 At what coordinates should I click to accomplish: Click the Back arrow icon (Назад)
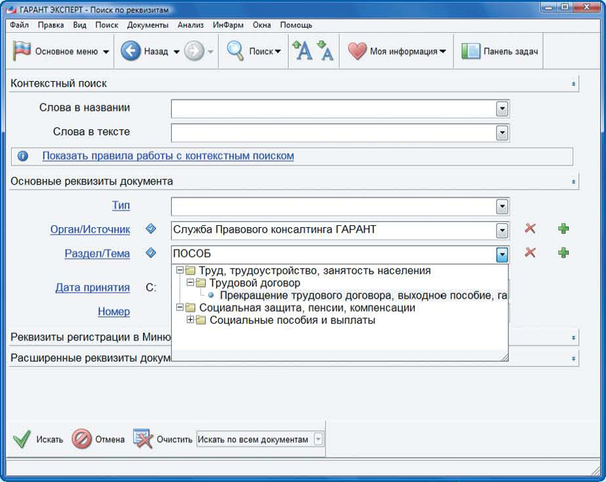[x=130, y=52]
